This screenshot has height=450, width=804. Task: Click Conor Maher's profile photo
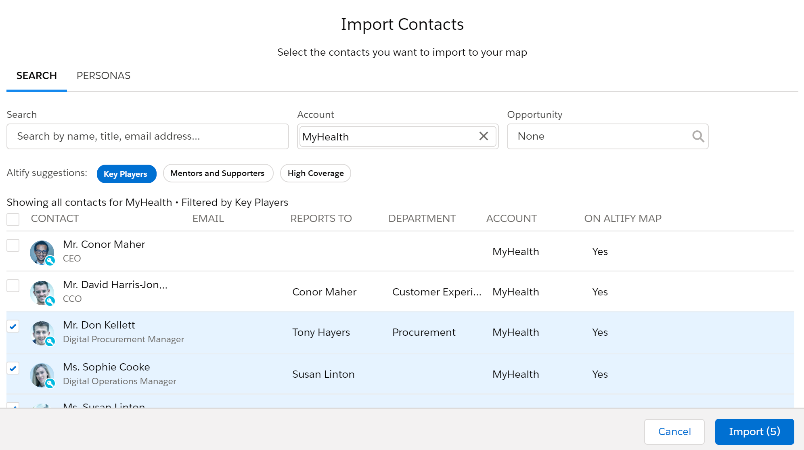click(x=42, y=252)
